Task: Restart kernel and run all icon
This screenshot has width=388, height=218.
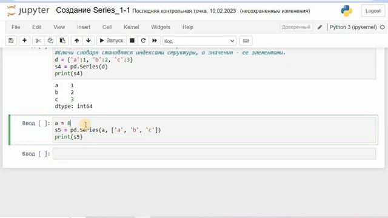Action: (x=155, y=41)
